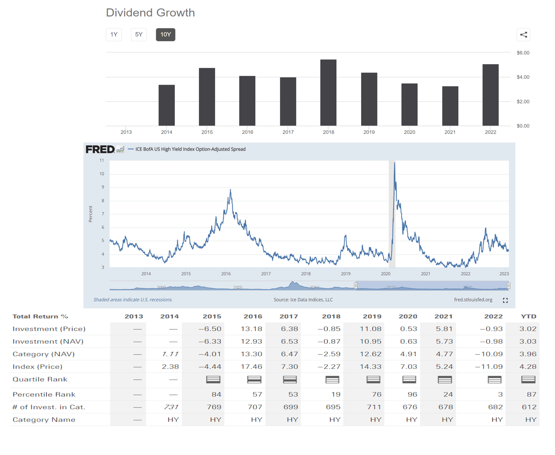This screenshot has height=455, width=555.
Task: Click the left handle of the date range slider
Action: coord(356,286)
